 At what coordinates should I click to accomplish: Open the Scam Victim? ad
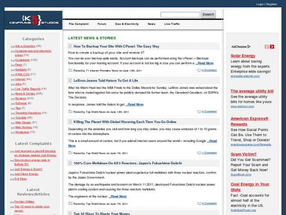[x=244, y=154]
